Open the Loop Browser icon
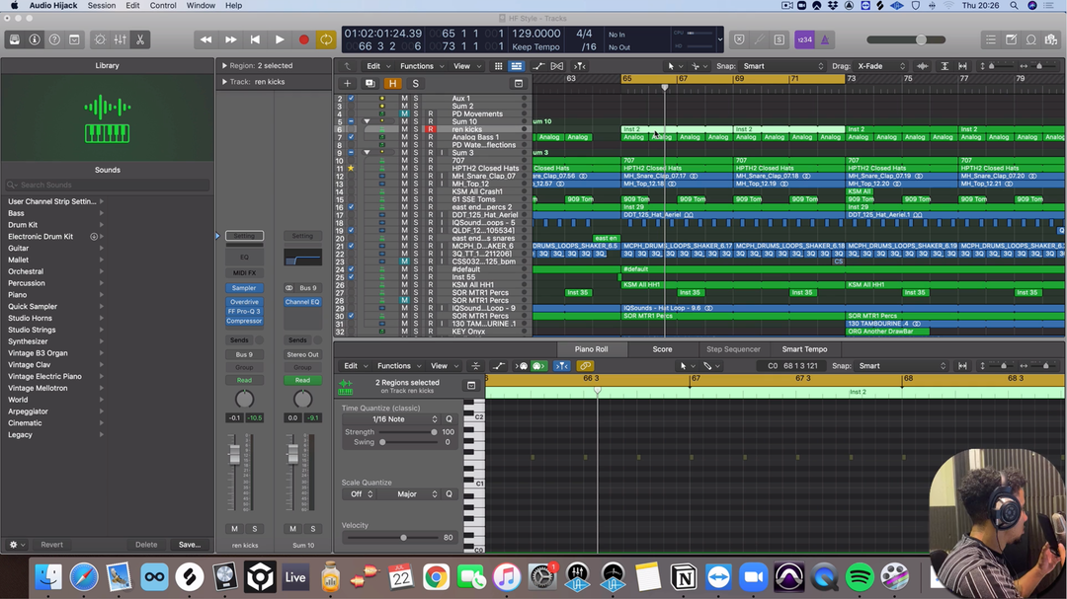This screenshot has height=599, width=1067. tap(1030, 39)
